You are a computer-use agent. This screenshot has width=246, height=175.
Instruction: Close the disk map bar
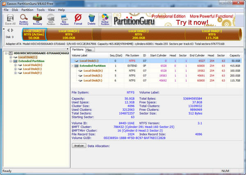point(4,29)
